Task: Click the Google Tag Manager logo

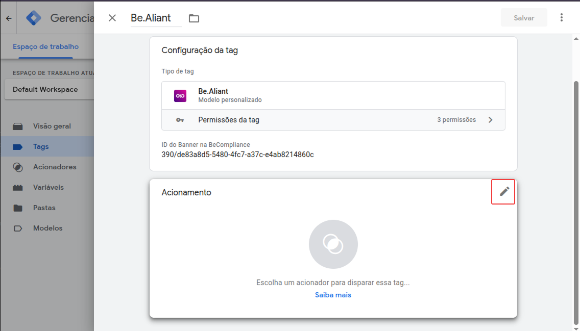Action: (34, 18)
